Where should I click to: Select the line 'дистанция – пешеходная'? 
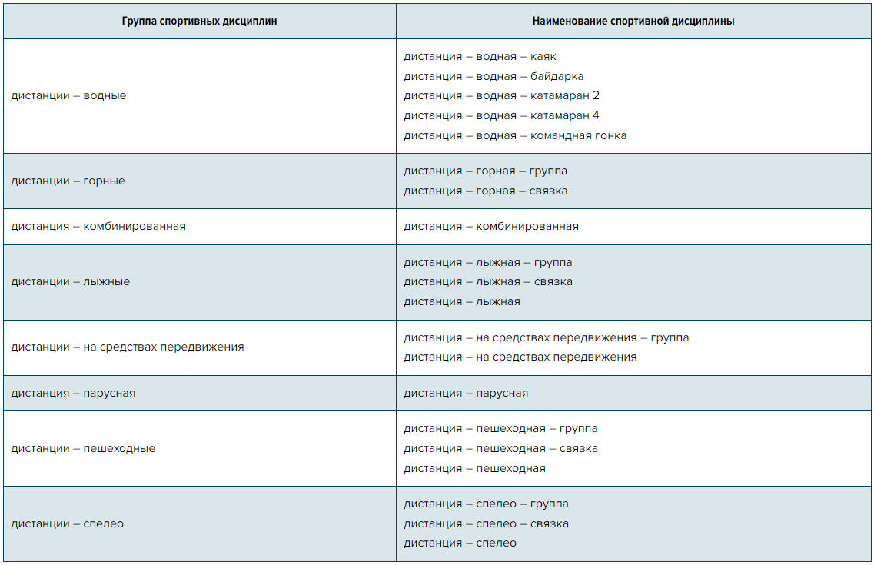[474, 469]
